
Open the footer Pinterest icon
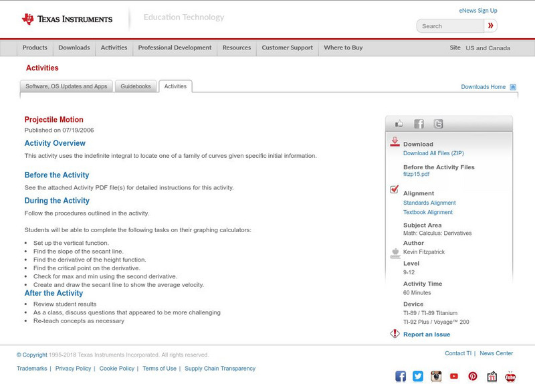tap(473, 376)
